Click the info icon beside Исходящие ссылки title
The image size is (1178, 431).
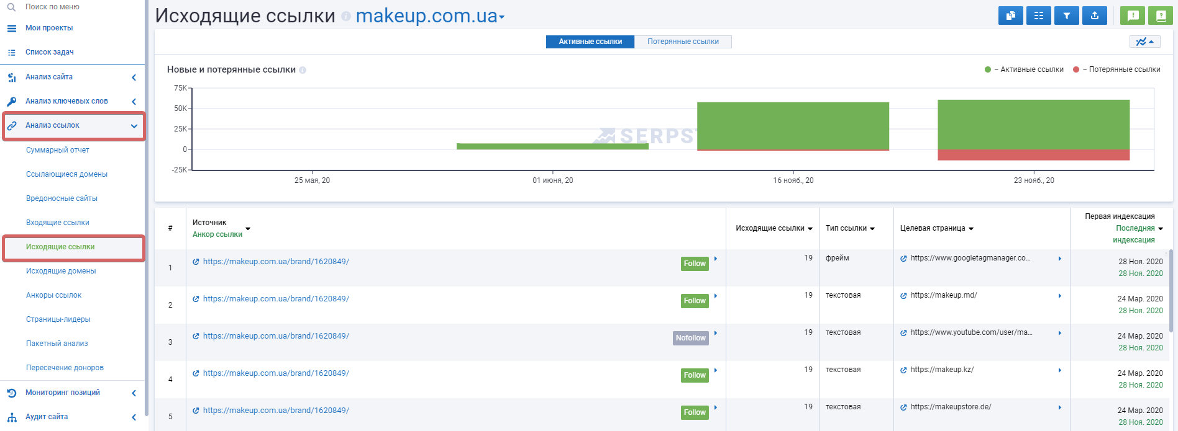point(346,17)
